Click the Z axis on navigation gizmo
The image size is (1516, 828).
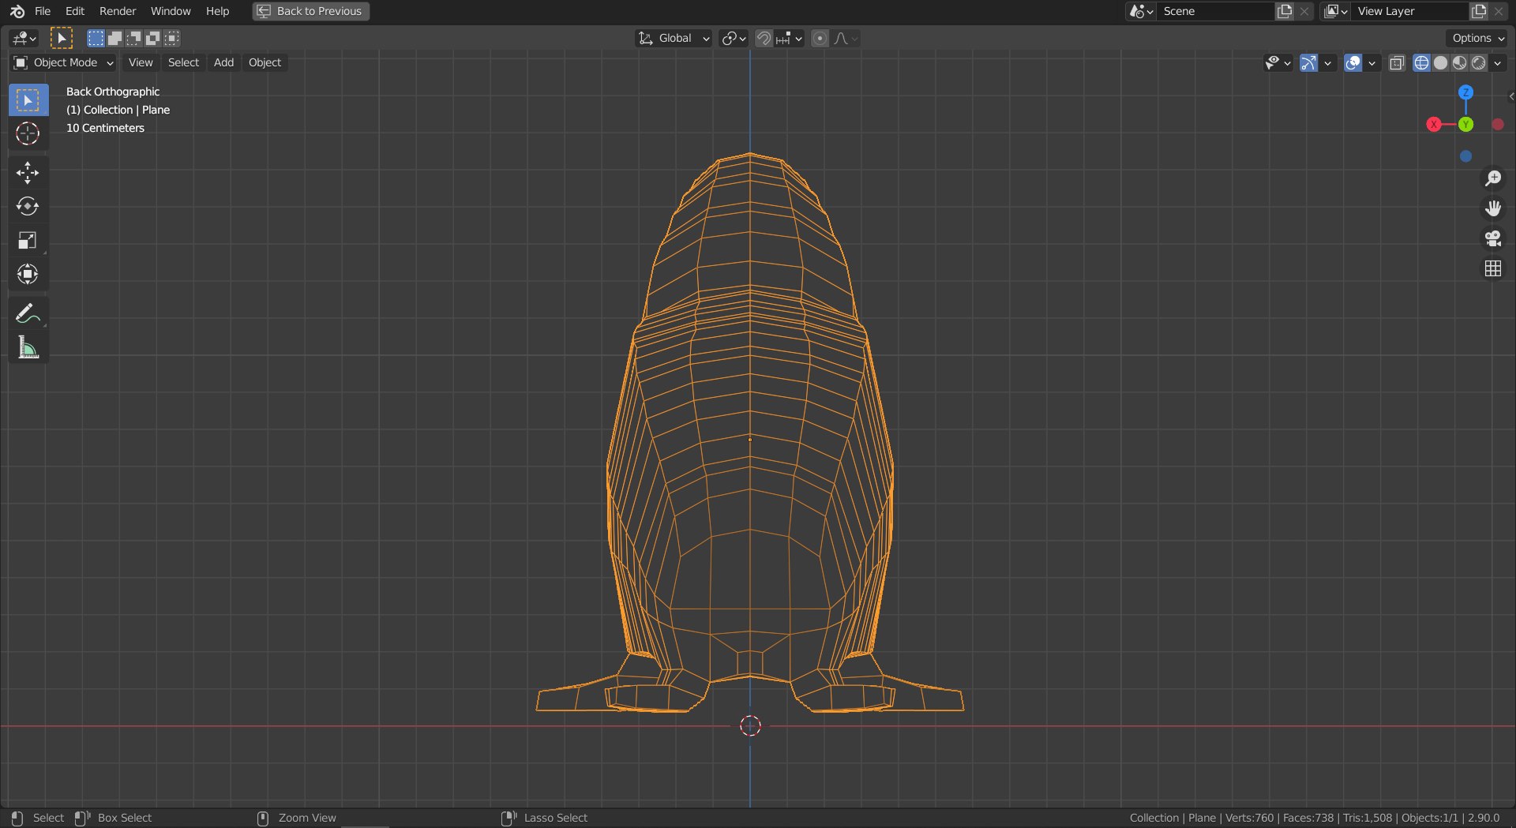[1465, 92]
